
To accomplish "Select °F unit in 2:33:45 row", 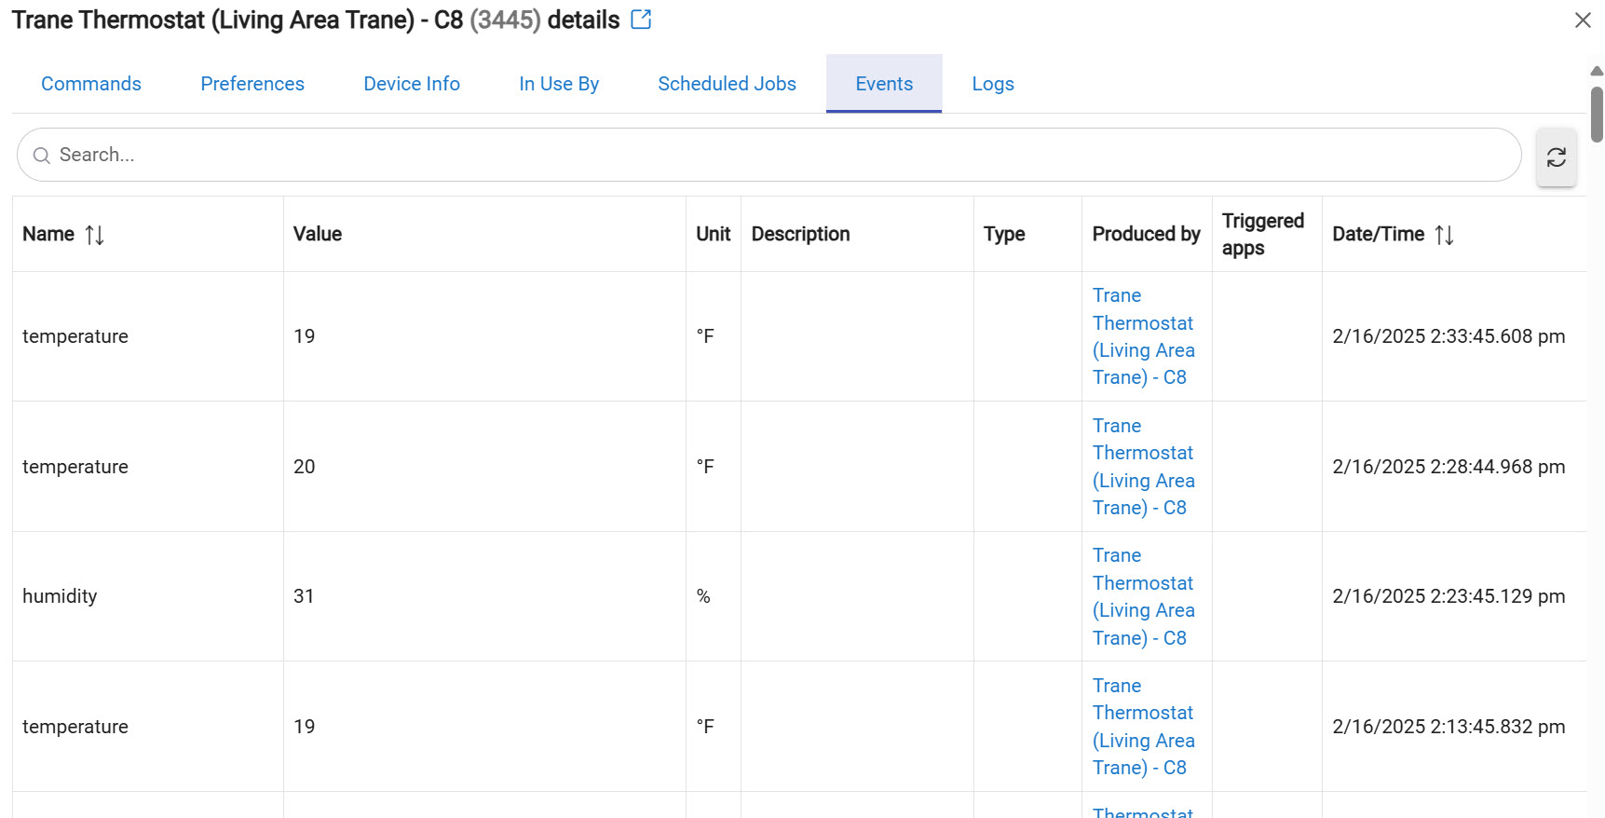I will click(705, 336).
